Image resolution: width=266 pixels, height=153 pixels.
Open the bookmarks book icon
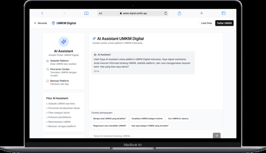point(86,13)
